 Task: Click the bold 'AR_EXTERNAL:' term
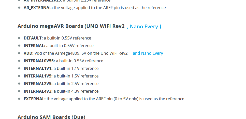pyautogui.click(x=38, y=8)
